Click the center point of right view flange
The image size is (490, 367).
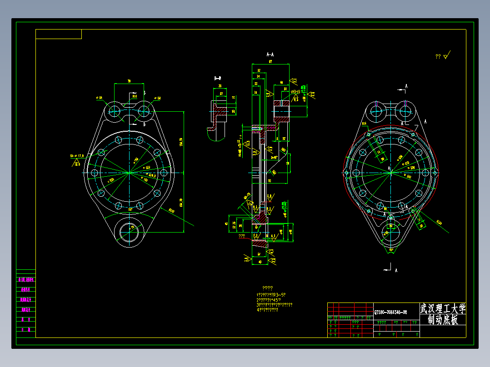390,173
